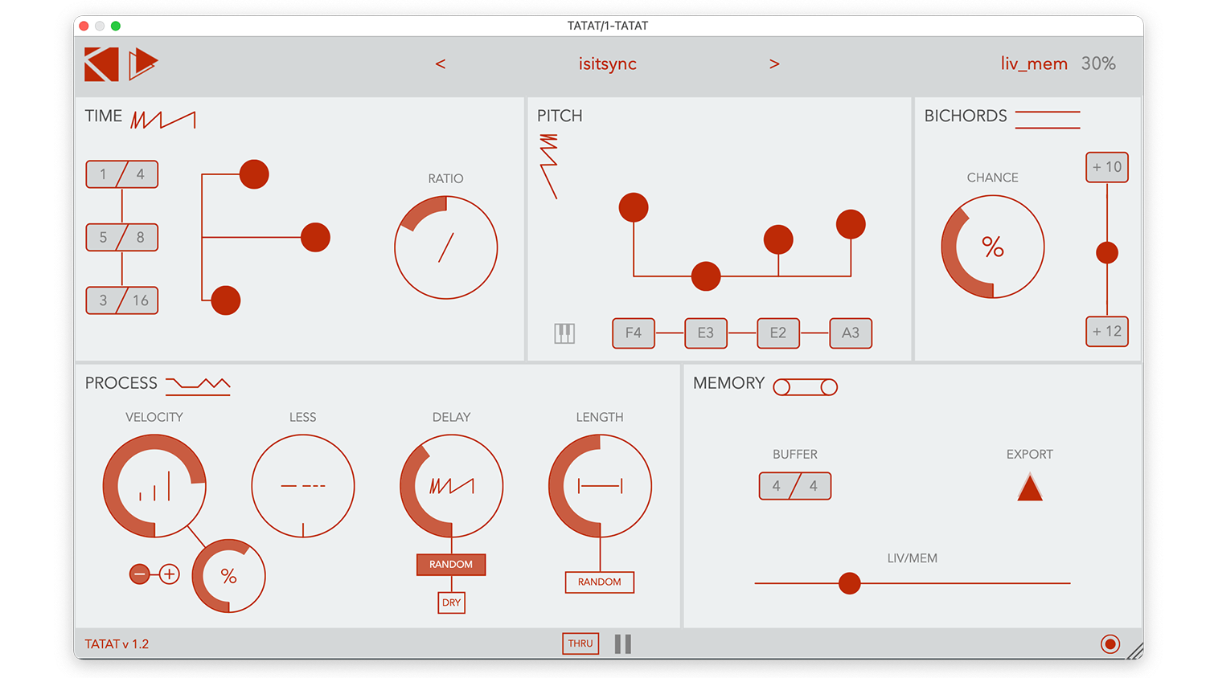Select the 5/8 time division box
The image size is (1206, 678).
(122, 237)
